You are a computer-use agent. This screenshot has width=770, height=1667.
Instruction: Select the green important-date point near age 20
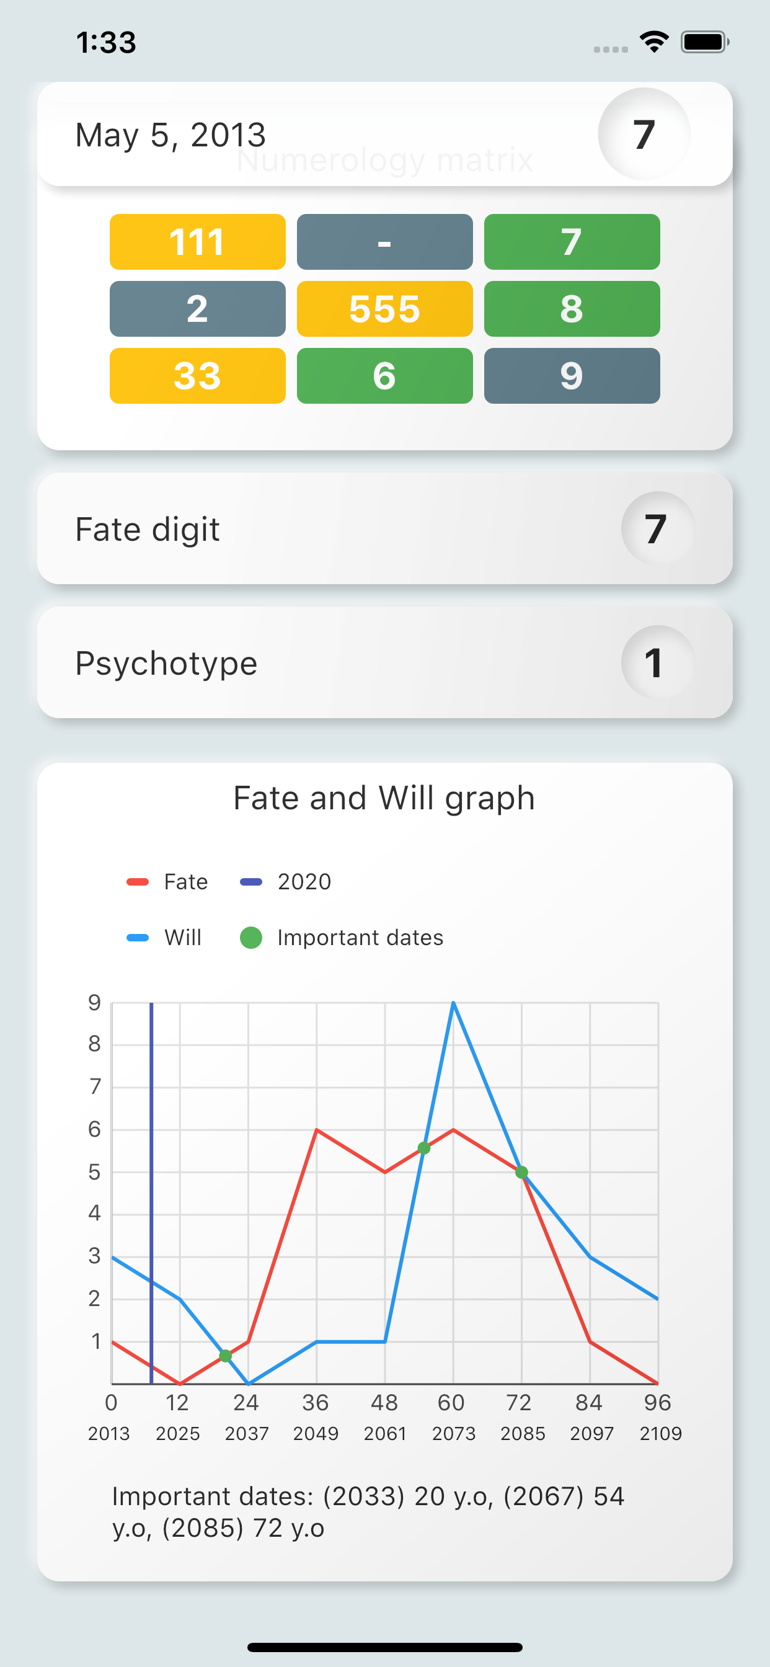(225, 1356)
